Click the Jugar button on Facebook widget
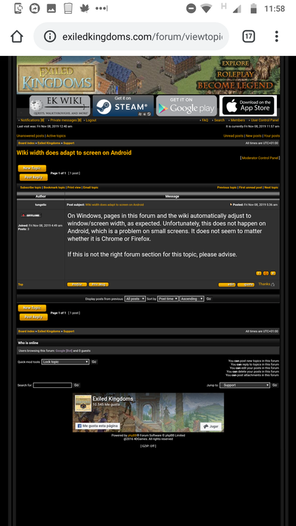 [x=210, y=426]
